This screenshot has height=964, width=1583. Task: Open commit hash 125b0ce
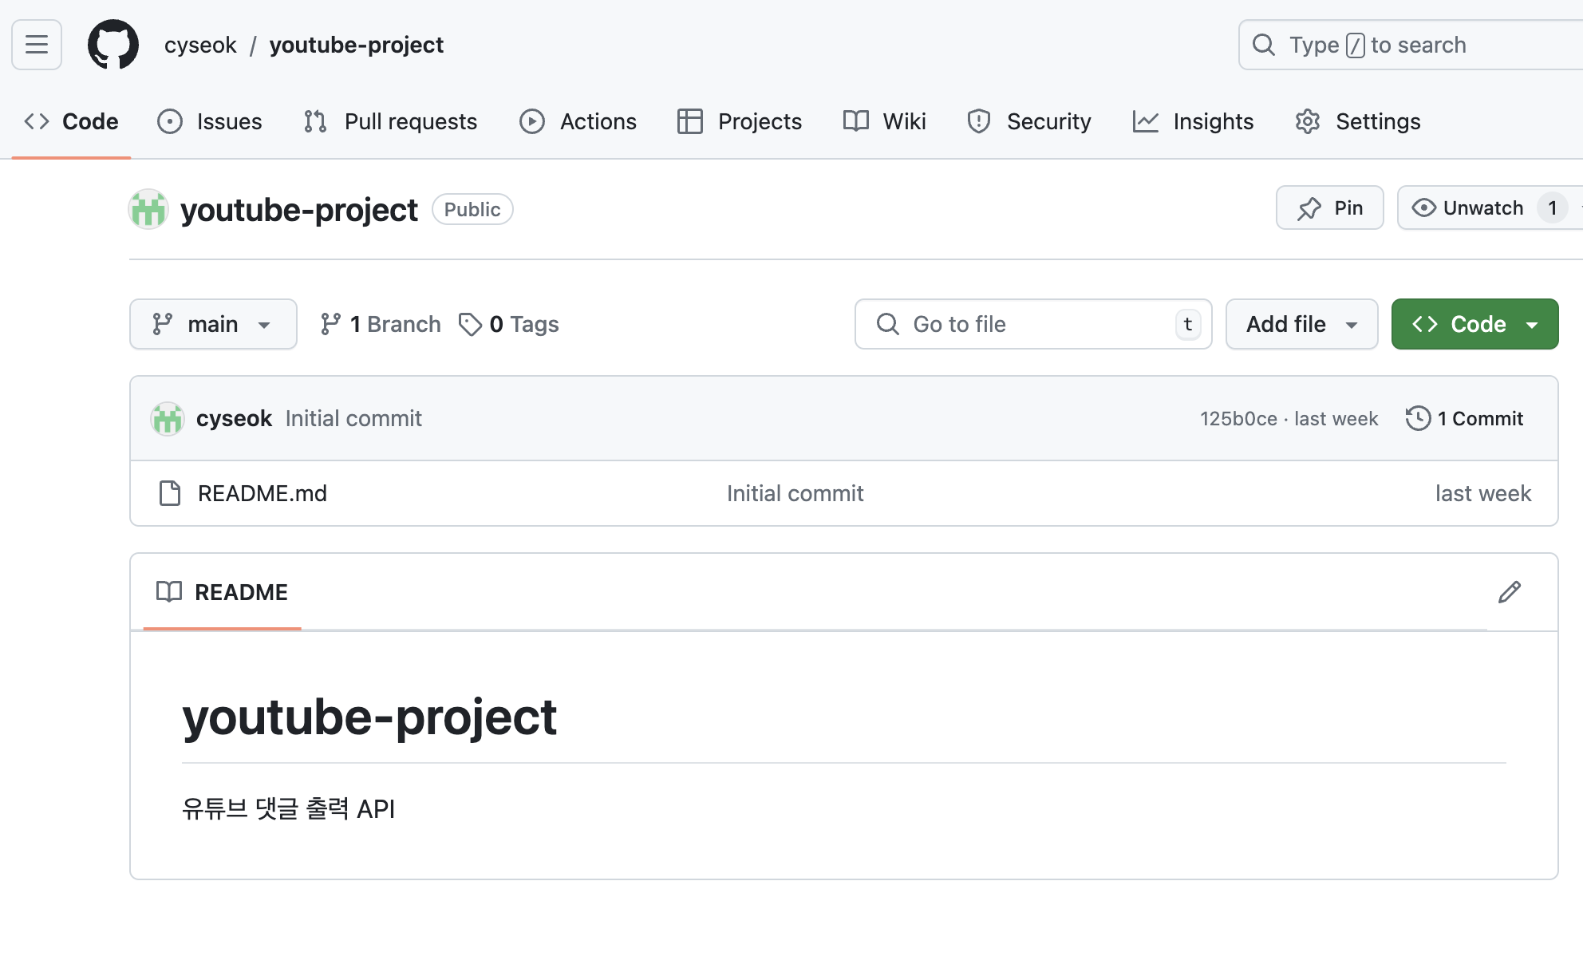click(x=1238, y=419)
